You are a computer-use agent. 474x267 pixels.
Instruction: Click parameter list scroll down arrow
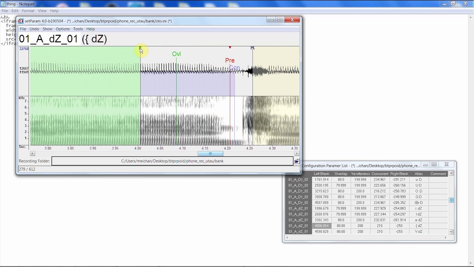(451, 232)
